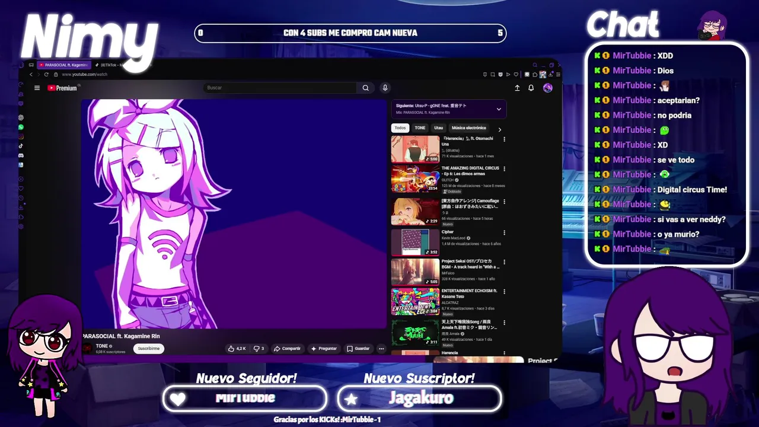Open options for ENTERTAINMENT ECHOISM video

505,292
